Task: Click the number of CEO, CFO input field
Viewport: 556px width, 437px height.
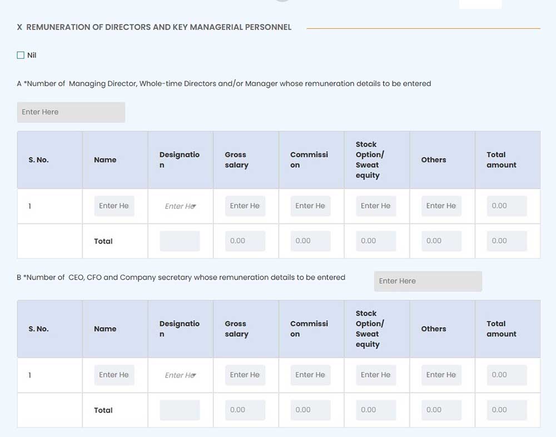Action: (x=428, y=281)
